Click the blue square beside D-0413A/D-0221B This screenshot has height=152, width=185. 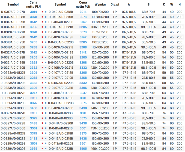coord(46,148)
